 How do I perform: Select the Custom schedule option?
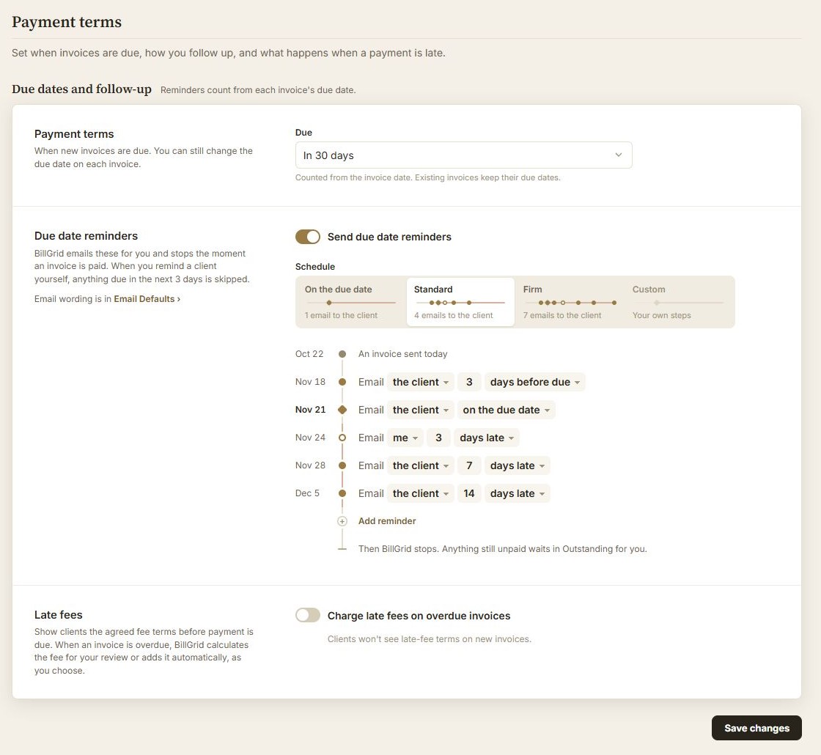(x=679, y=302)
